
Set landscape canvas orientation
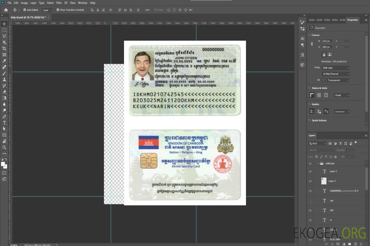click(x=330, y=55)
